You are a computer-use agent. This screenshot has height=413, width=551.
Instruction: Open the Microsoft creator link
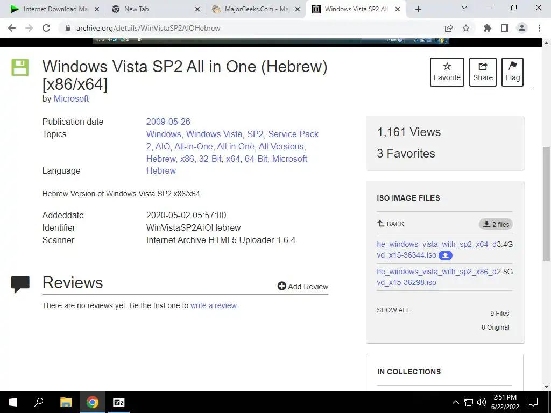tap(71, 99)
